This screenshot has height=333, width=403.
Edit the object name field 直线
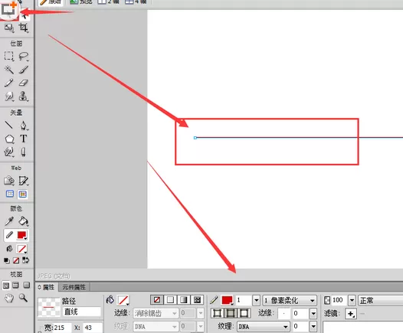[x=82, y=312]
